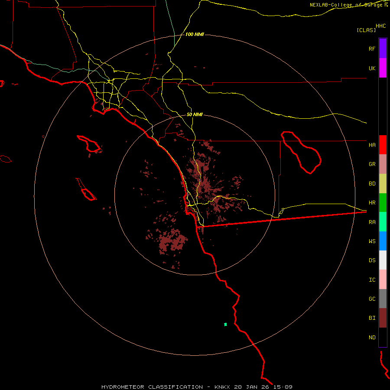Click the WS legend label
The width and height of the screenshot is (390, 390).
point(372,241)
